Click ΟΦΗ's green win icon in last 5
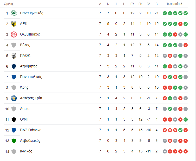The height and width of the screenshot is (161, 196). point(185,120)
